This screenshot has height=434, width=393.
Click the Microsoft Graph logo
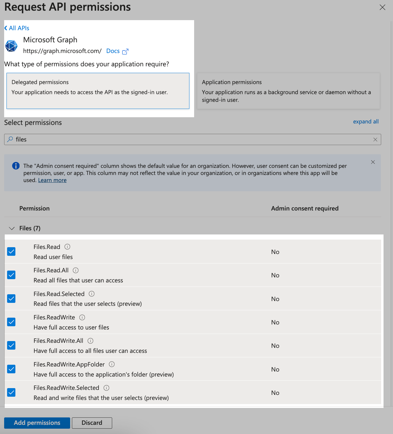11,46
